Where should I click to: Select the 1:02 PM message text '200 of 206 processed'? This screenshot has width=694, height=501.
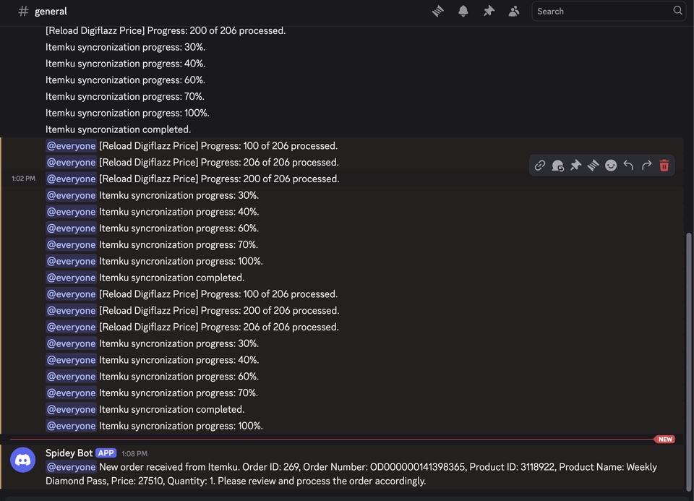[291, 179]
